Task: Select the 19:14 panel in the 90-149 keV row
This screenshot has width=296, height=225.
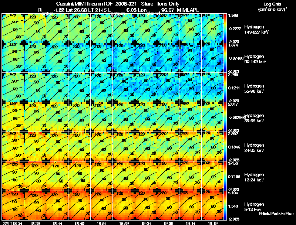Action: pos(191,58)
